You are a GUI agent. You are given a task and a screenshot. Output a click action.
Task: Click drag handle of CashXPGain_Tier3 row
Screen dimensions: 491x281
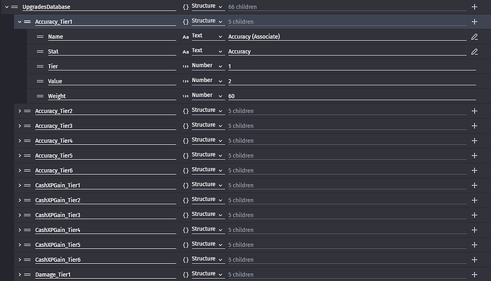coord(27,215)
